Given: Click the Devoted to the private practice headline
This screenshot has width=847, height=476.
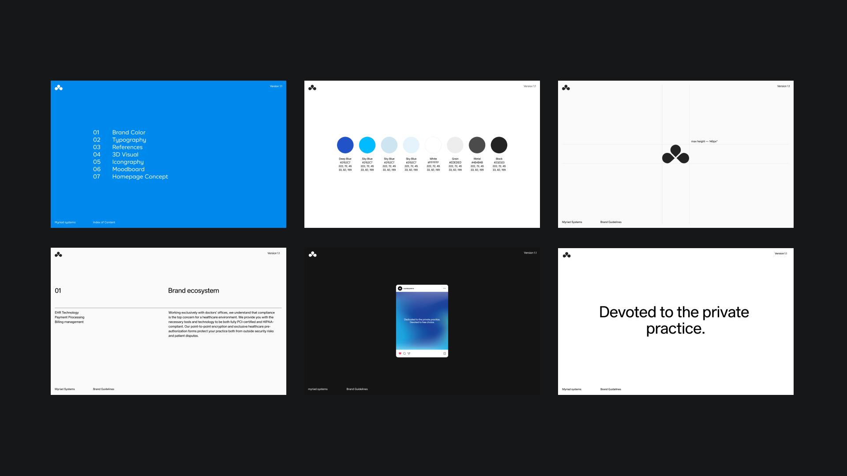Looking at the screenshot, I should (674, 320).
